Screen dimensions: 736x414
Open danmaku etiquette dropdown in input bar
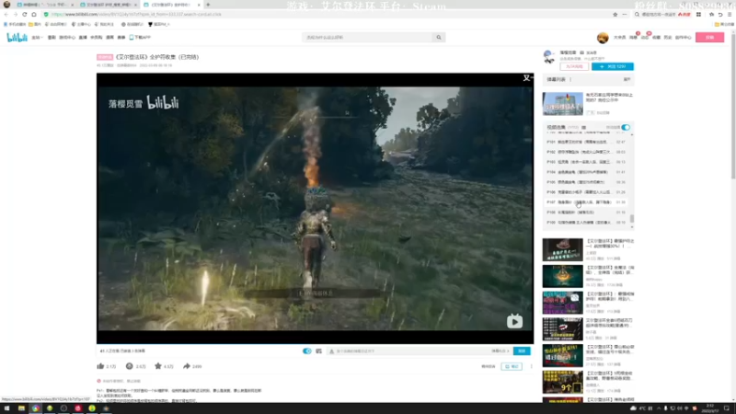click(x=500, y=351)
